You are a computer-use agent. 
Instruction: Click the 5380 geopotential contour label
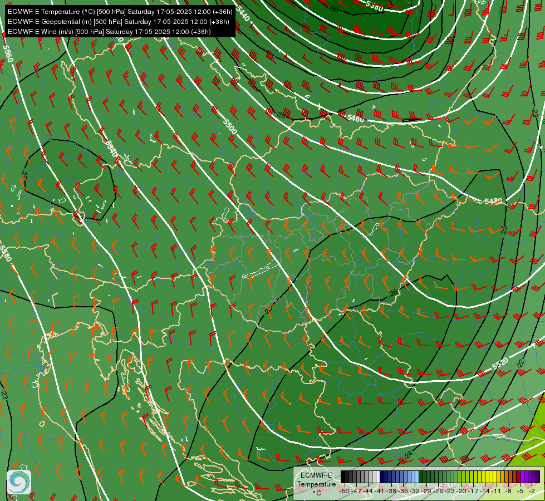click(374, 6)
